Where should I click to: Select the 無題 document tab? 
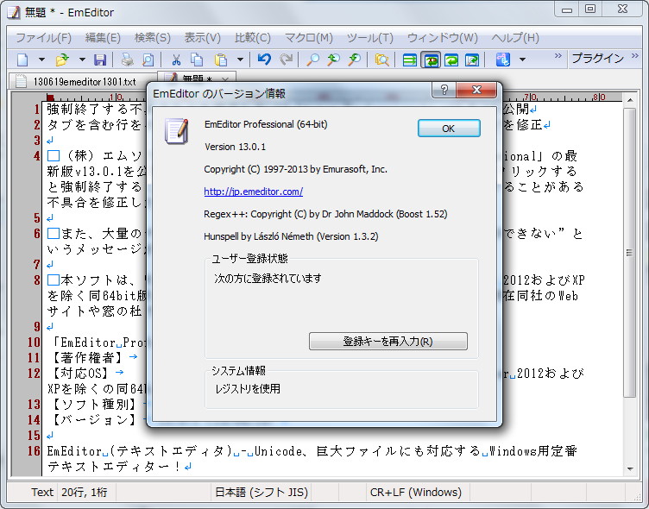tap(197, 78)
